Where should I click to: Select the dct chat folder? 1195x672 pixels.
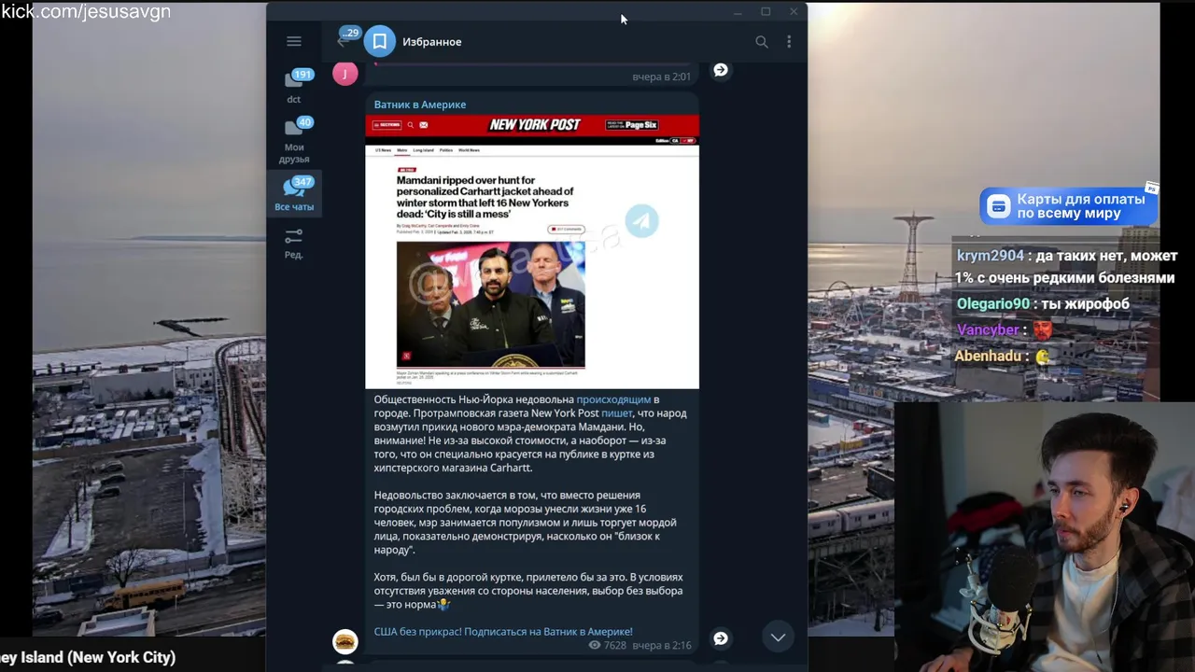click(294, 86)
